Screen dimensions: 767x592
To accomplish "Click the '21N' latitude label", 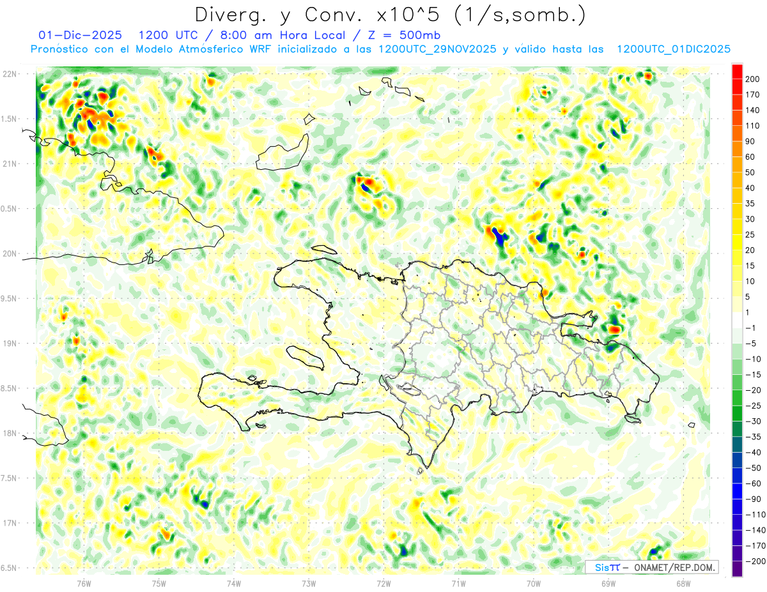I will (10, 163).
